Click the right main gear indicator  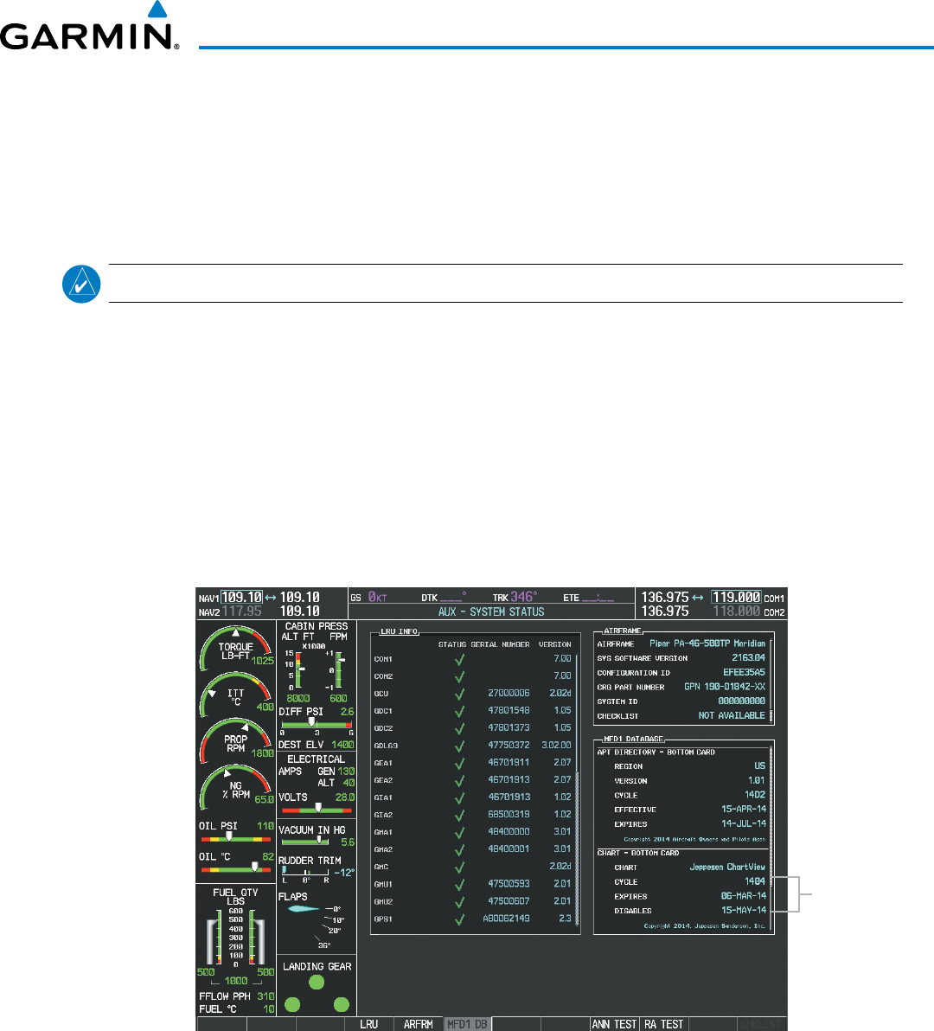341,1005
